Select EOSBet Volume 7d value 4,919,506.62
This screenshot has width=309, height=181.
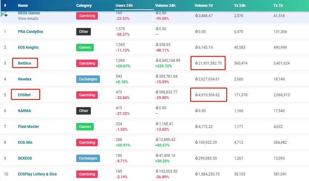[207, 95]
